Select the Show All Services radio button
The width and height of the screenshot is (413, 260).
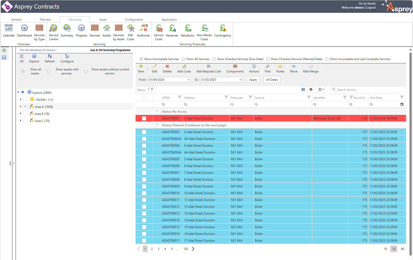(x=183, y=59)
